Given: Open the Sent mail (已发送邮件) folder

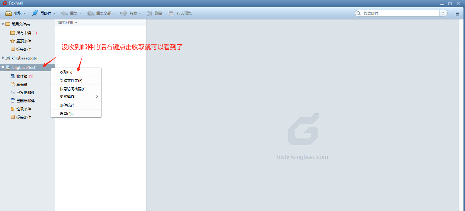Looking at the screenshot, I should (25, 92).
